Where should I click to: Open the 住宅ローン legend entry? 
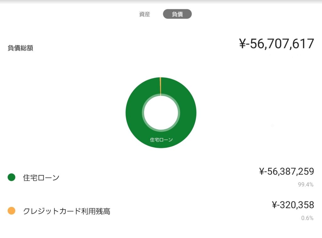(x=41, y=178)
